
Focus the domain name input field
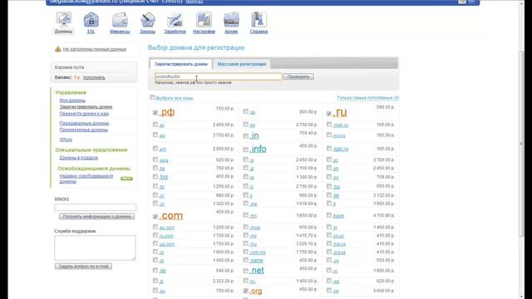218,76
